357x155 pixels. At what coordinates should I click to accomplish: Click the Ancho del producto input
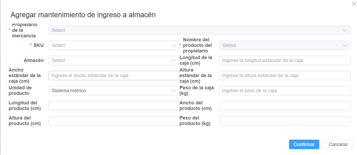pos(285,106)
